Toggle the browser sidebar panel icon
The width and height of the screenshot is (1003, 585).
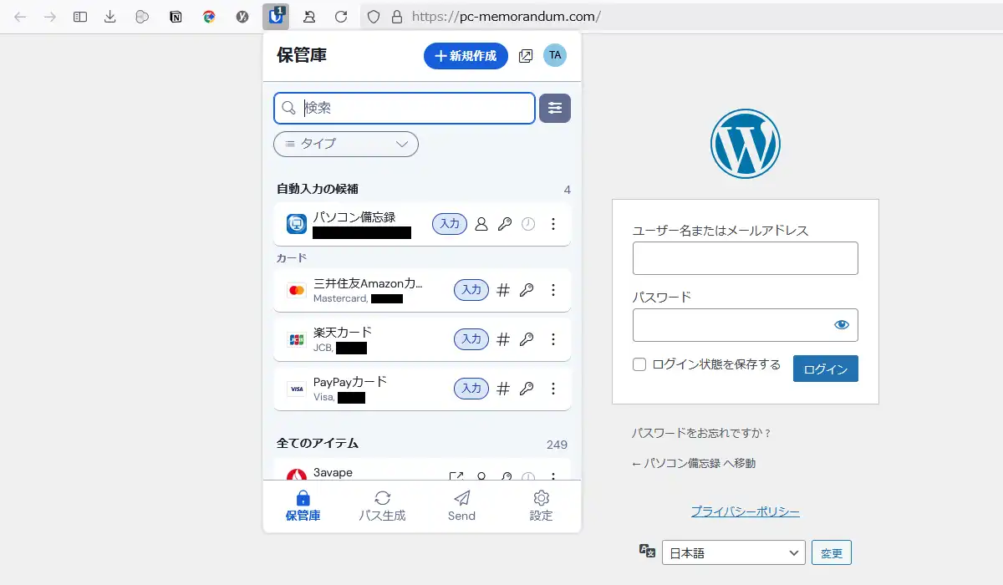80,17
